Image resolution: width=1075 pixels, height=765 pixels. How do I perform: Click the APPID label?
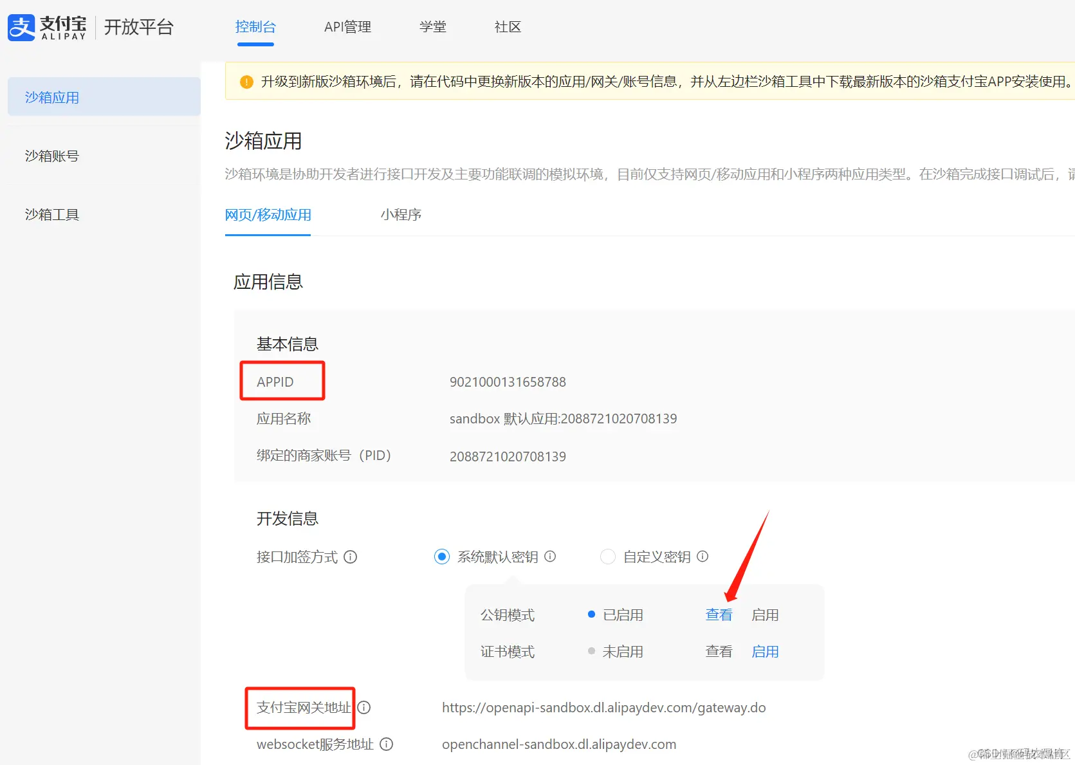point(275,382)
